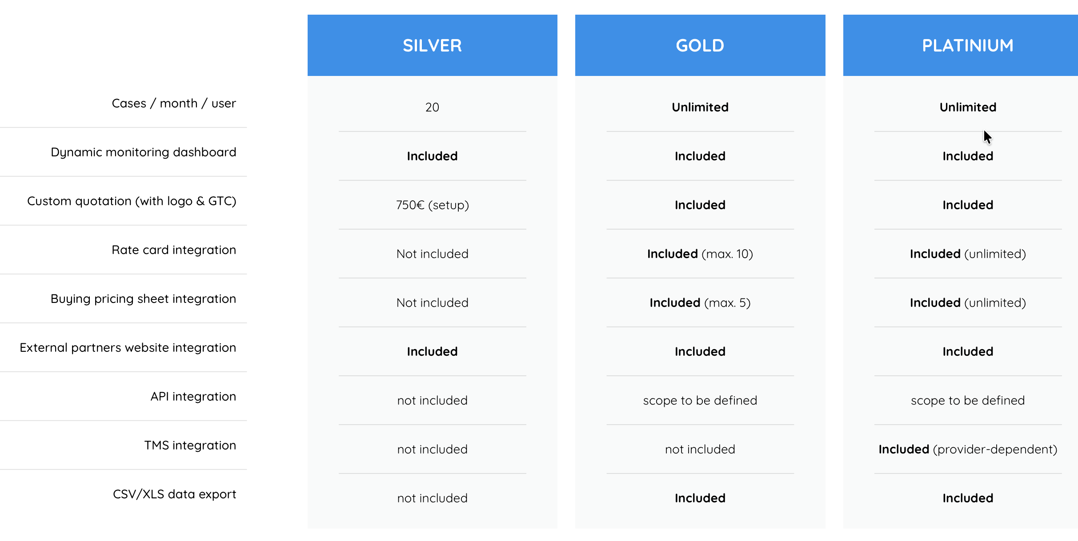The width and height of the screenshot is (1078, 541).
Task: Click the Rate card integration label
Action: [174, 250]
